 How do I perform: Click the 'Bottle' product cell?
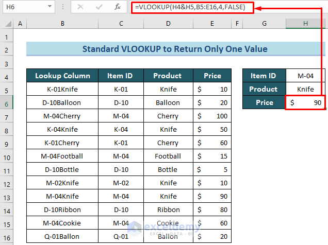click(x=168, y=169)
